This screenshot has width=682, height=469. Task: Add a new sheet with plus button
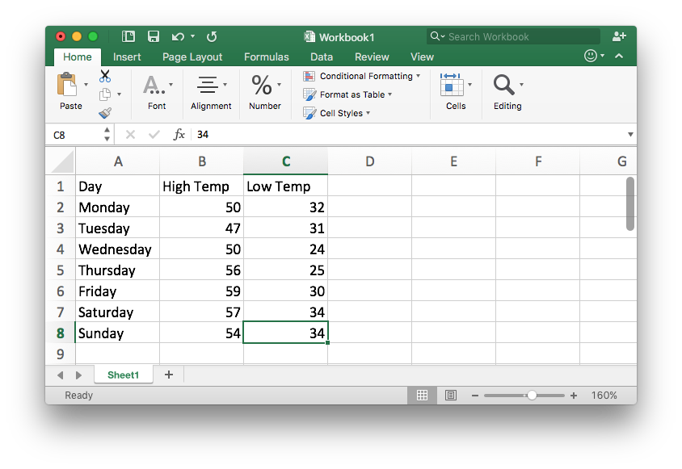tap(169, 375)
